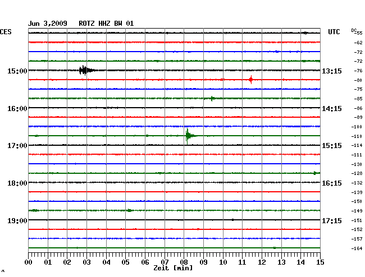Select the DC value -128
Viewport: 365px width, 277px height.
(357, 173)
